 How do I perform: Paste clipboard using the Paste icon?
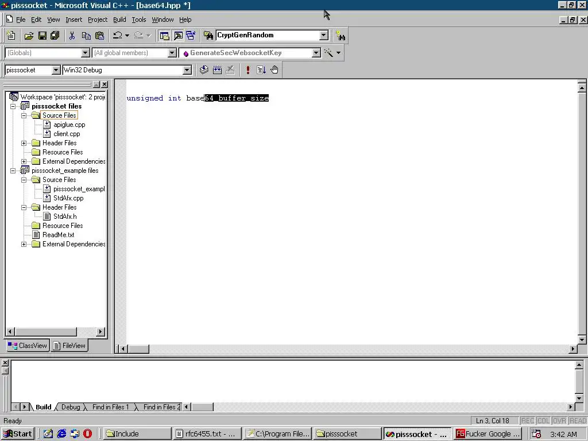click(x=100, y=36)
